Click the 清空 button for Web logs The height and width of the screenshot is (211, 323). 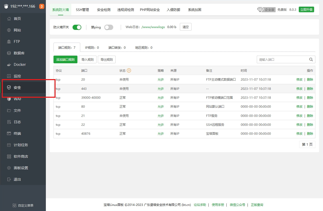click(x=186, y=27)
